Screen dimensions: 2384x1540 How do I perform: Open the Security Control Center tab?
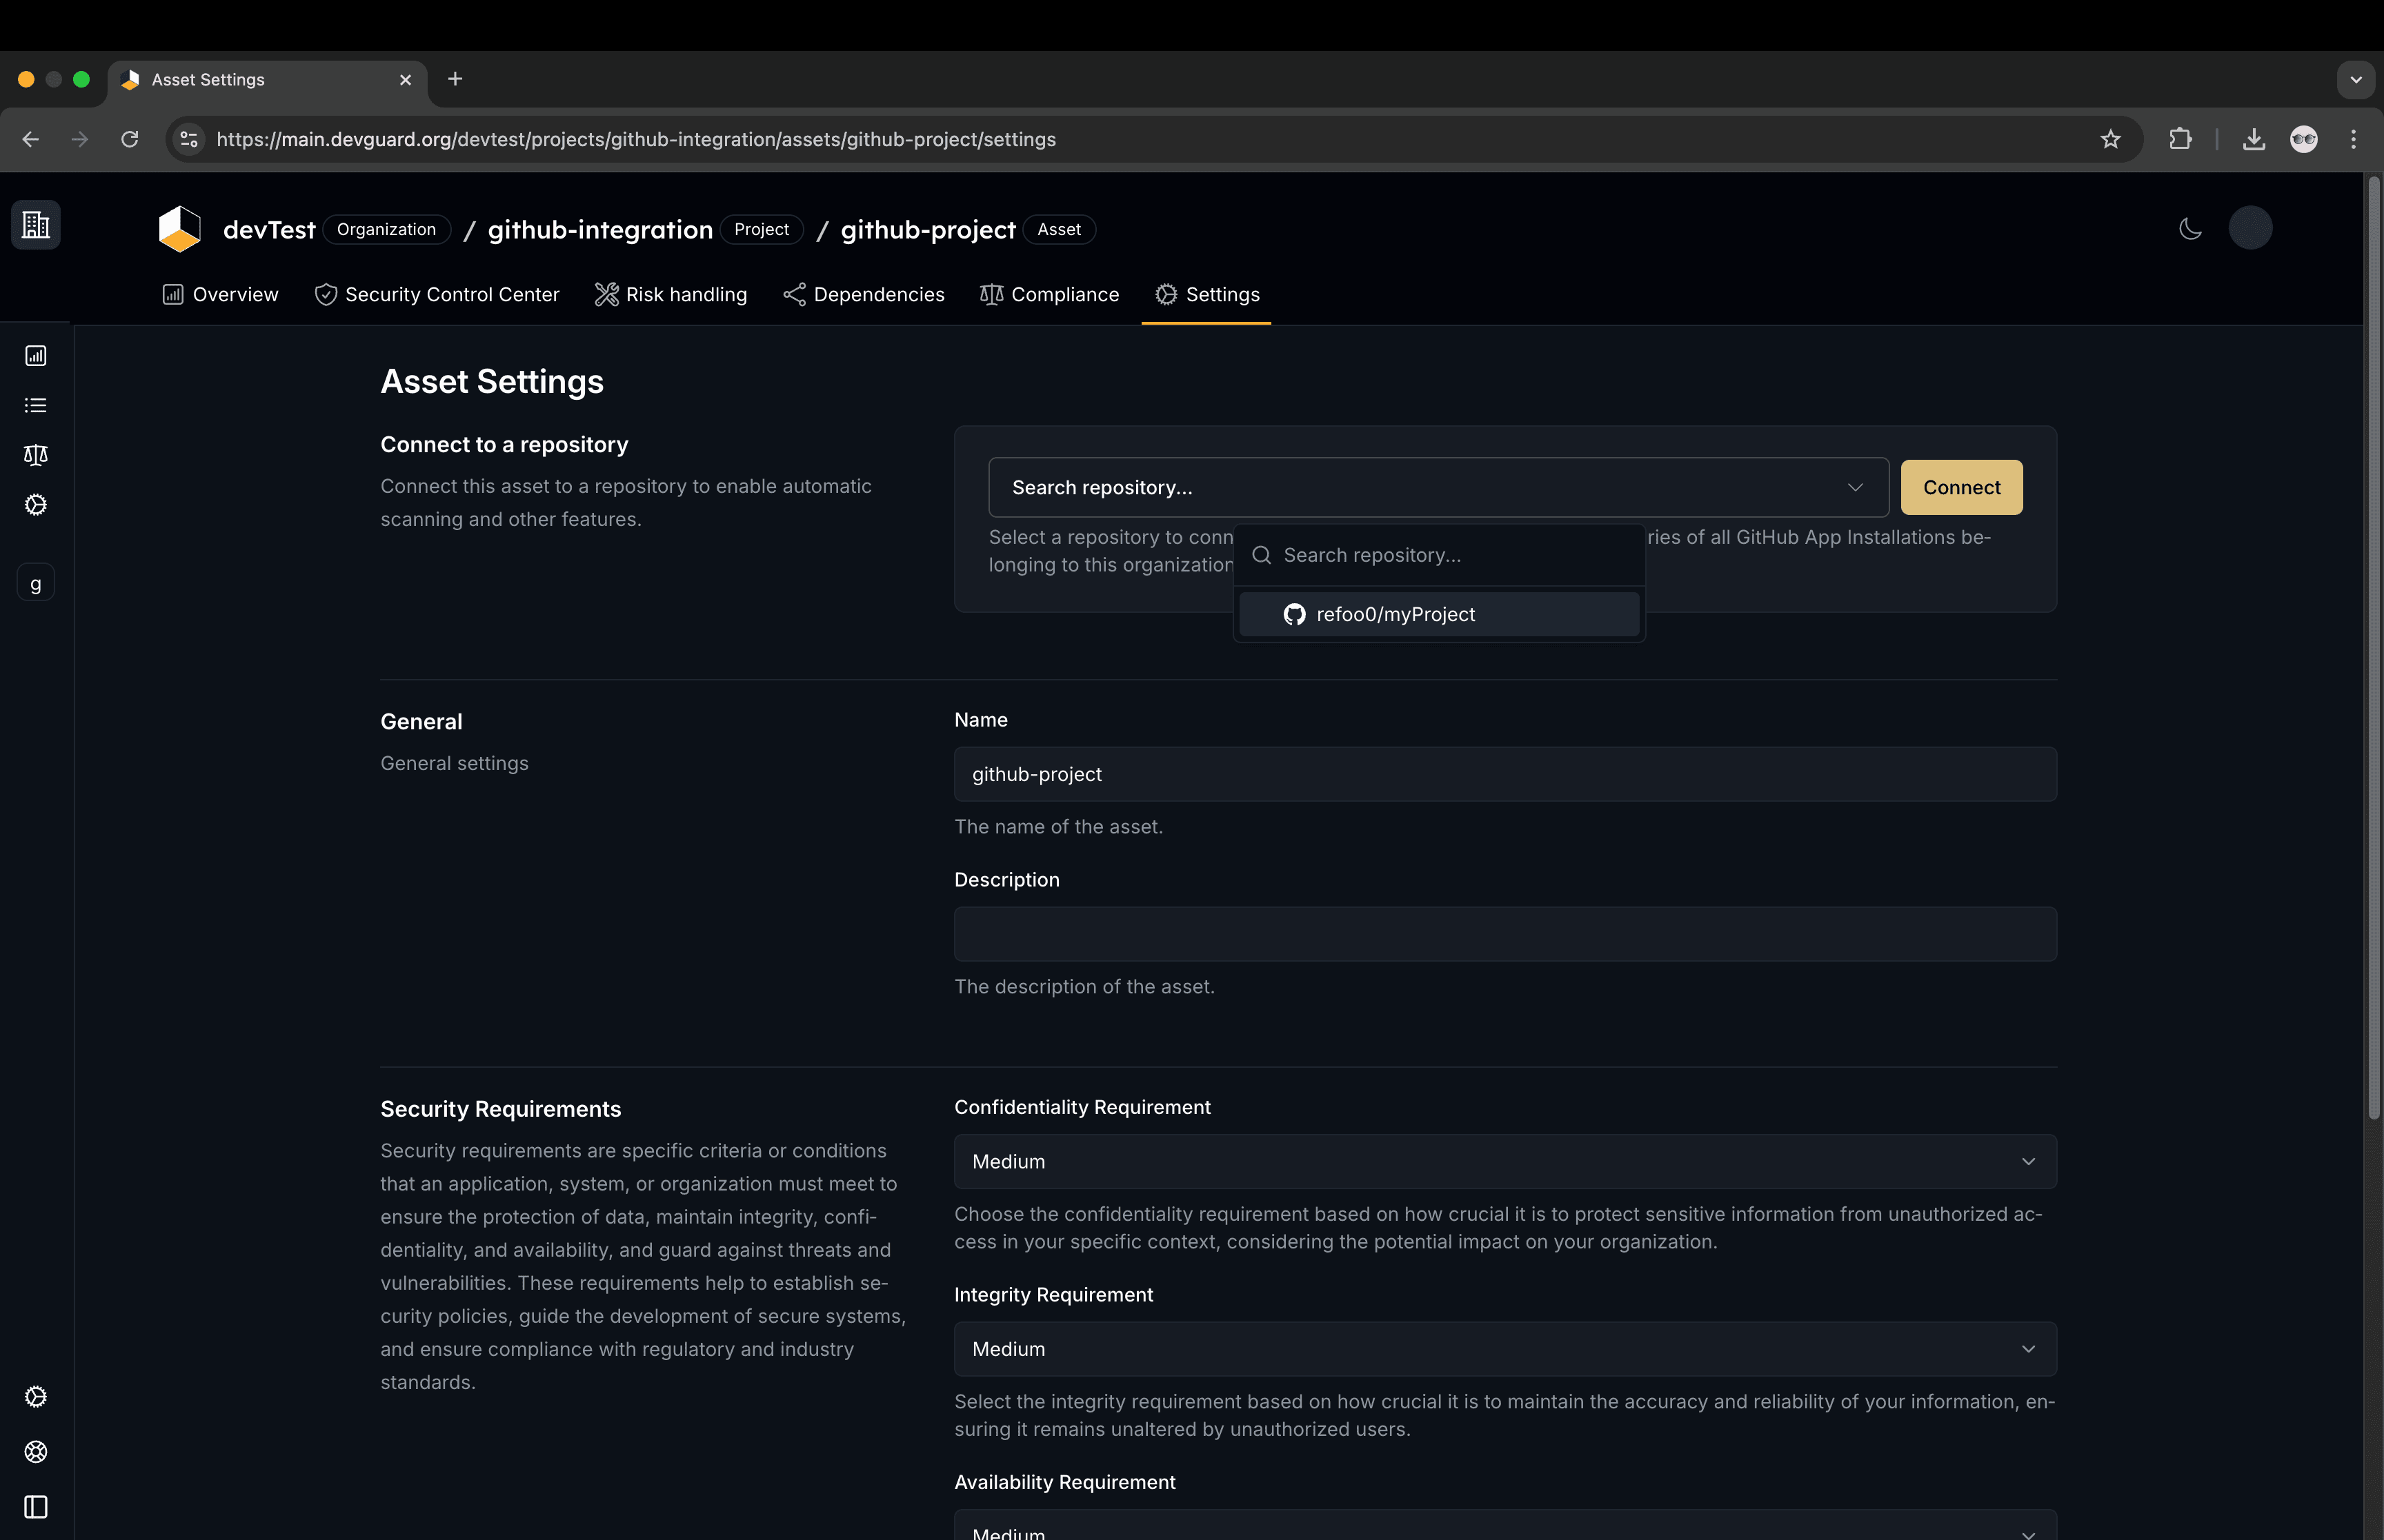[437, 294]
